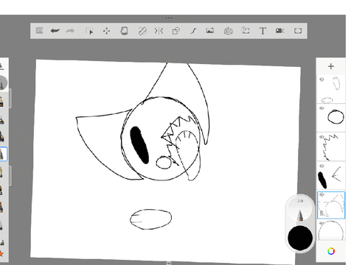
Task: Activate the Selection tool
Action: click(x=89, y=31)
